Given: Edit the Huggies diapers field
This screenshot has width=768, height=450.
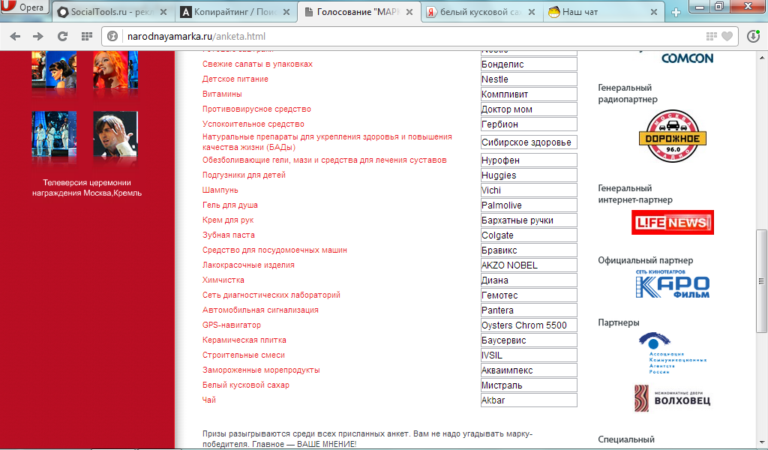Looking at the screenshot, I should coord(529,175).
